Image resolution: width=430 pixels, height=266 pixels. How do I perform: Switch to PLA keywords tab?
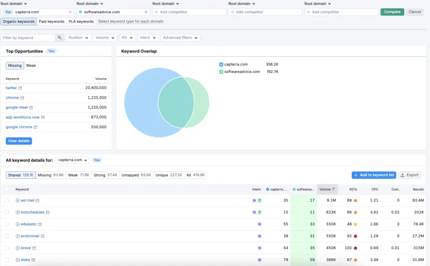click(x=81, y=22)
